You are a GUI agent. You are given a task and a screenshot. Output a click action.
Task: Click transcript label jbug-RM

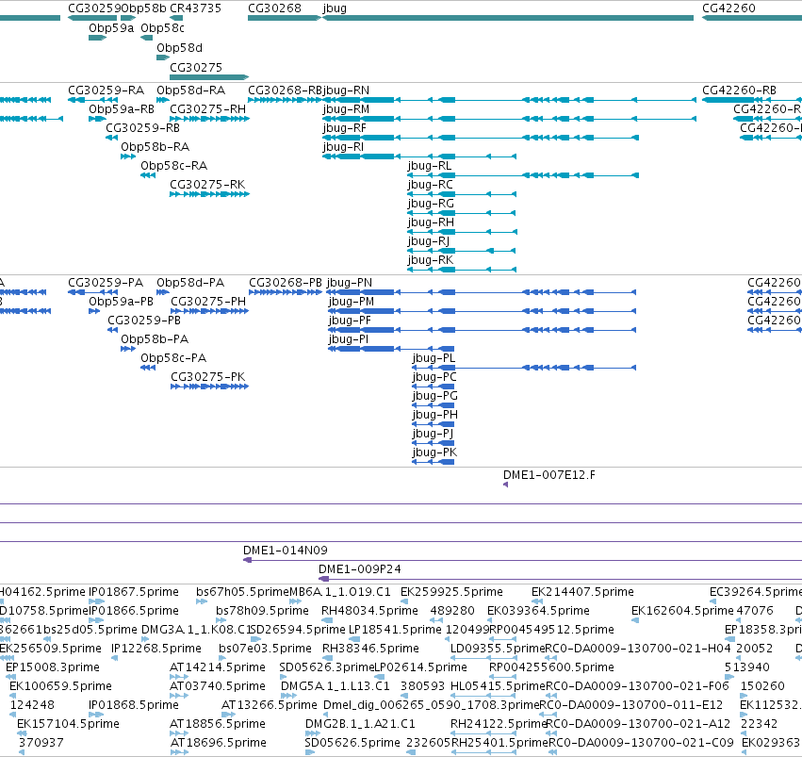(x=346, y=110)
